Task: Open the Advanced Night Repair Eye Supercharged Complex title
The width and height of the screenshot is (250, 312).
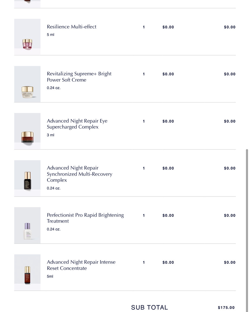Action: (x=77, y=124)
